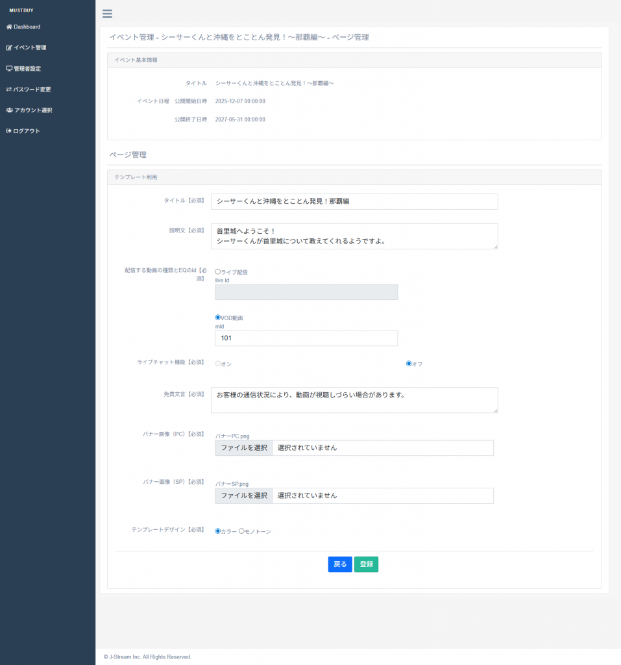This screenshot has width=621, height=665.
Task: Disable ライブチャット機能 by selecting オフ
Action: [x=408, y=364]
